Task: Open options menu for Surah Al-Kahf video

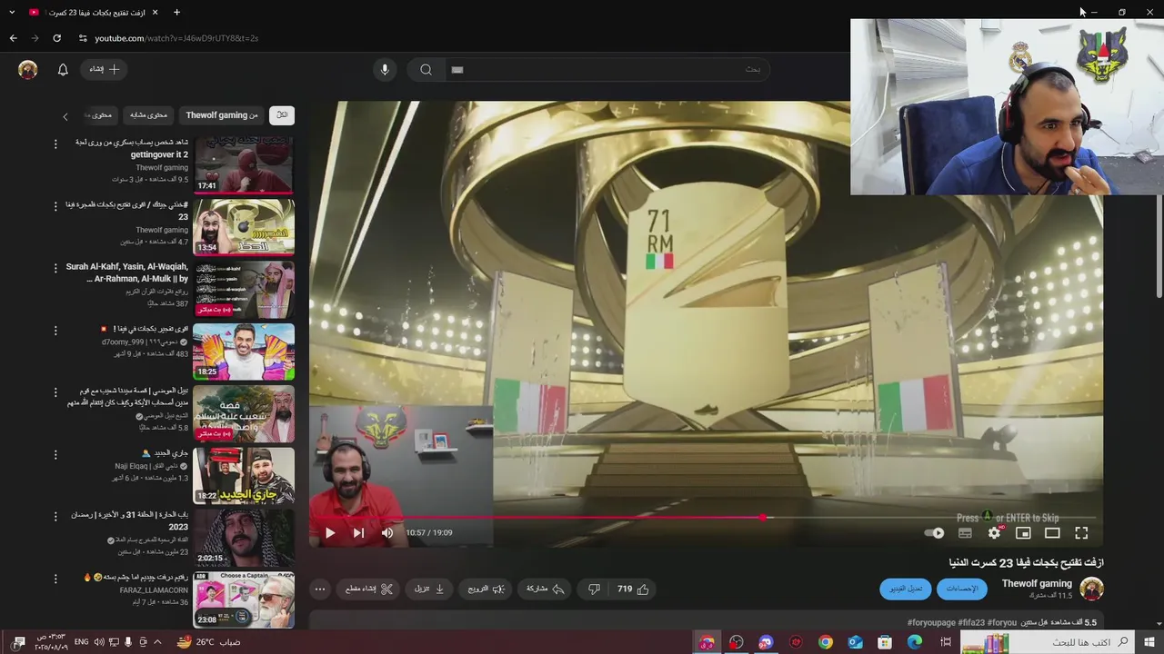Action: click(55, 268)
